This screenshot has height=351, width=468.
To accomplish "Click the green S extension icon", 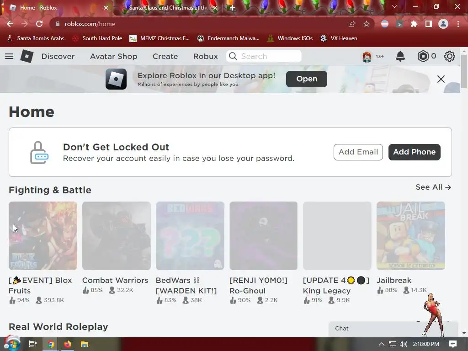I will tap(399, 24).
